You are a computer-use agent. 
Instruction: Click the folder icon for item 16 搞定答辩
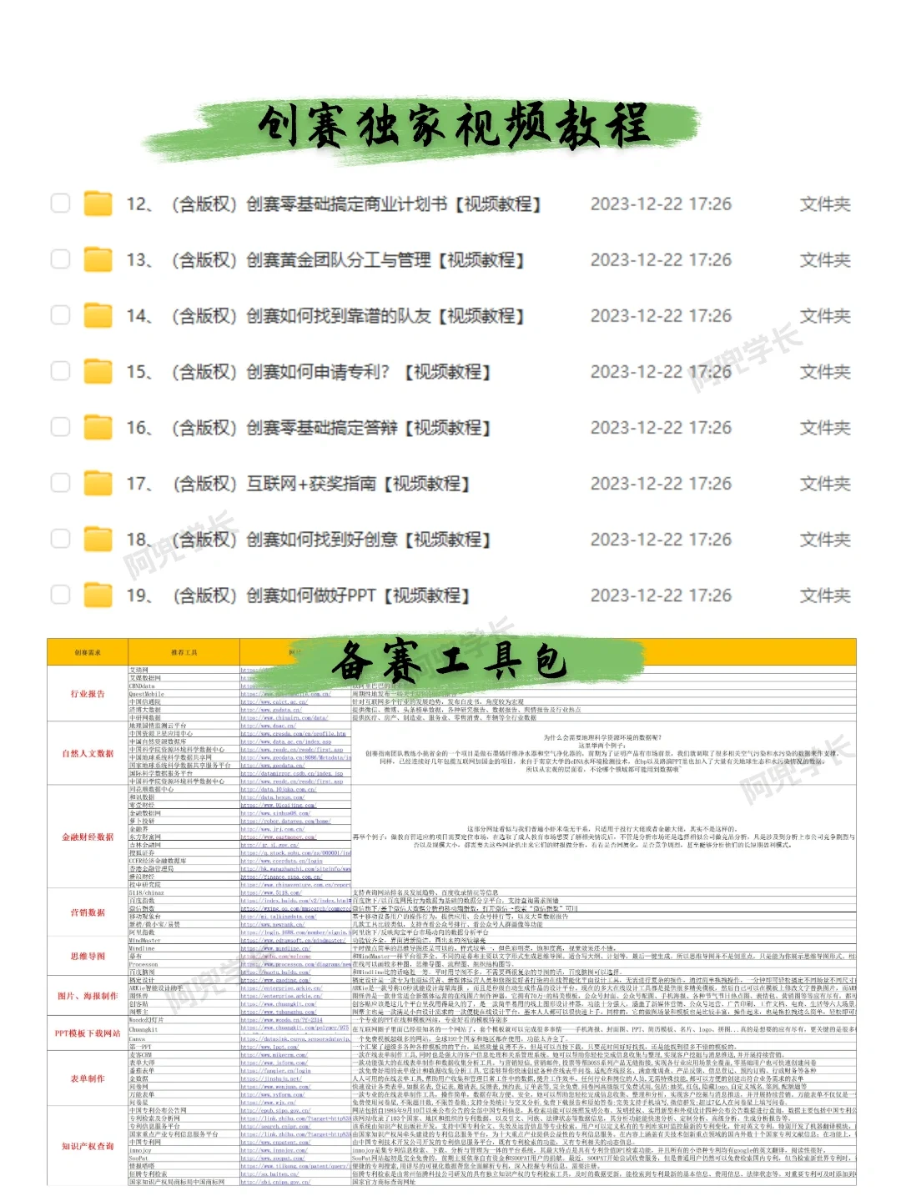point(98,427)
